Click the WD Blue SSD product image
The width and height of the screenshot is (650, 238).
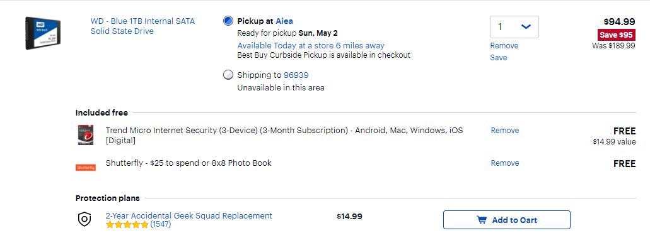click(x=43, y=33)
